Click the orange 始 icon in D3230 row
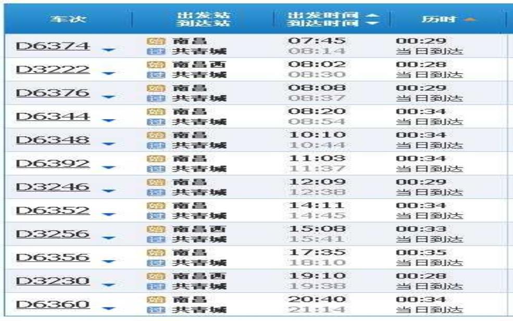The height and width of the screenshot is (321, 513). coord(153,276)
